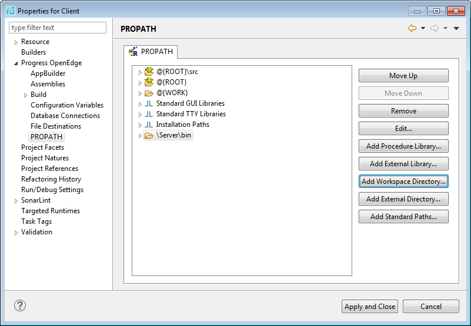Screen dimensions: 471x326
Task: Click the forward arrow navigation icon
Action: click(x=435, y=28)
